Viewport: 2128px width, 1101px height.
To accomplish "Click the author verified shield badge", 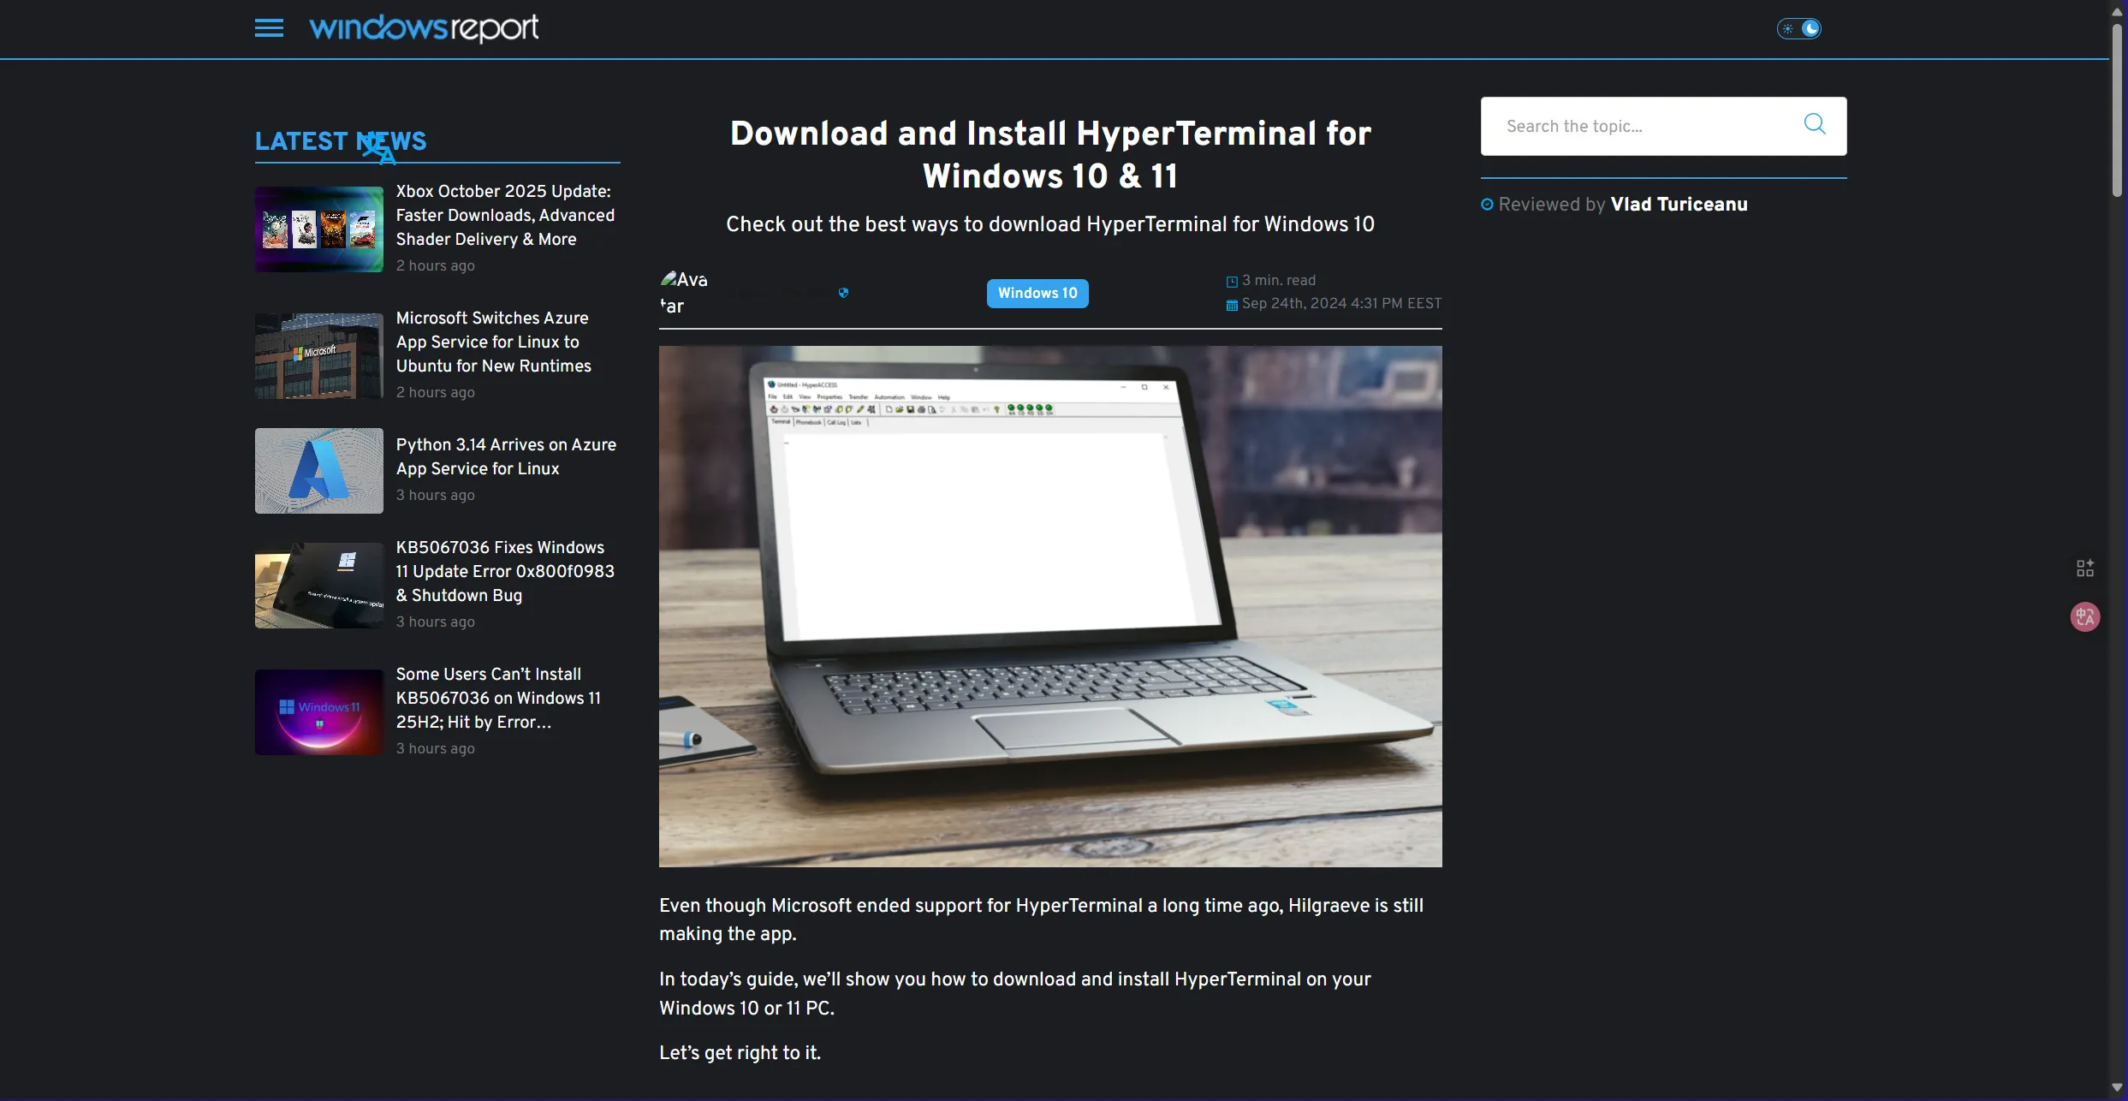I will (843, 293).
